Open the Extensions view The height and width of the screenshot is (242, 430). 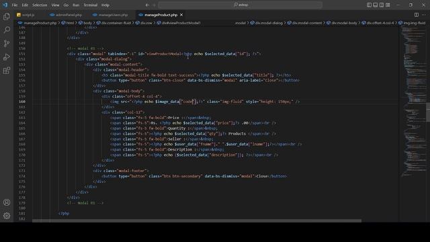7,71
